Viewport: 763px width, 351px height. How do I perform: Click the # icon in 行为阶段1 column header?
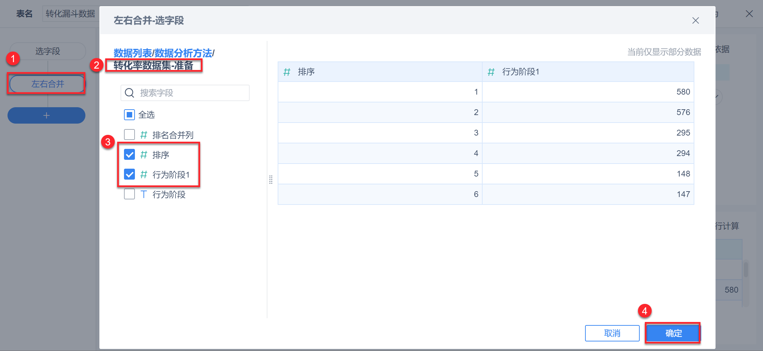(491, 72)
